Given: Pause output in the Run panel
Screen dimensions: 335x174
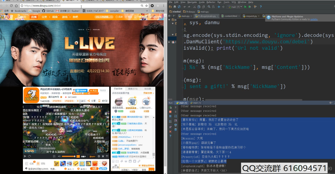Looking at the screenshot, I should tap(170, 116).
